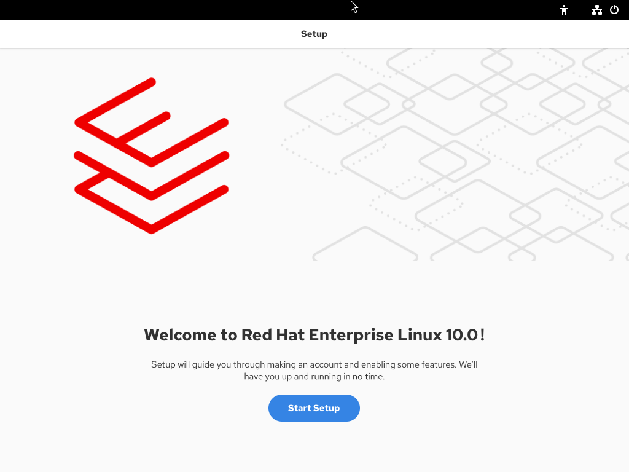This screenshot has height=472, width=629.
Task: Open the wired network status icon
Action: (596, 10)
